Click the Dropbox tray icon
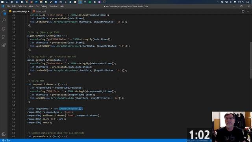The width and height of the screenshot is (252, 142). tap(235, 2)
